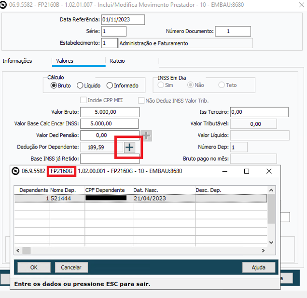307x298 pixels.
Task: Click the Estabelecimento code field
Action: coord(109,43)
